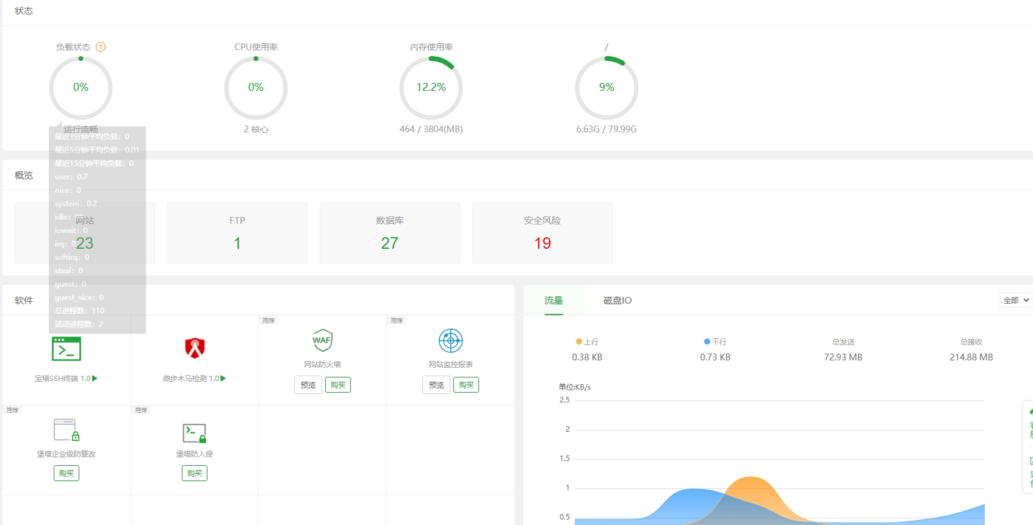This screenshot has height=525, width=1033.
Task: Click the 464 / 3804(MB) memory text
Action: point(431,129)
